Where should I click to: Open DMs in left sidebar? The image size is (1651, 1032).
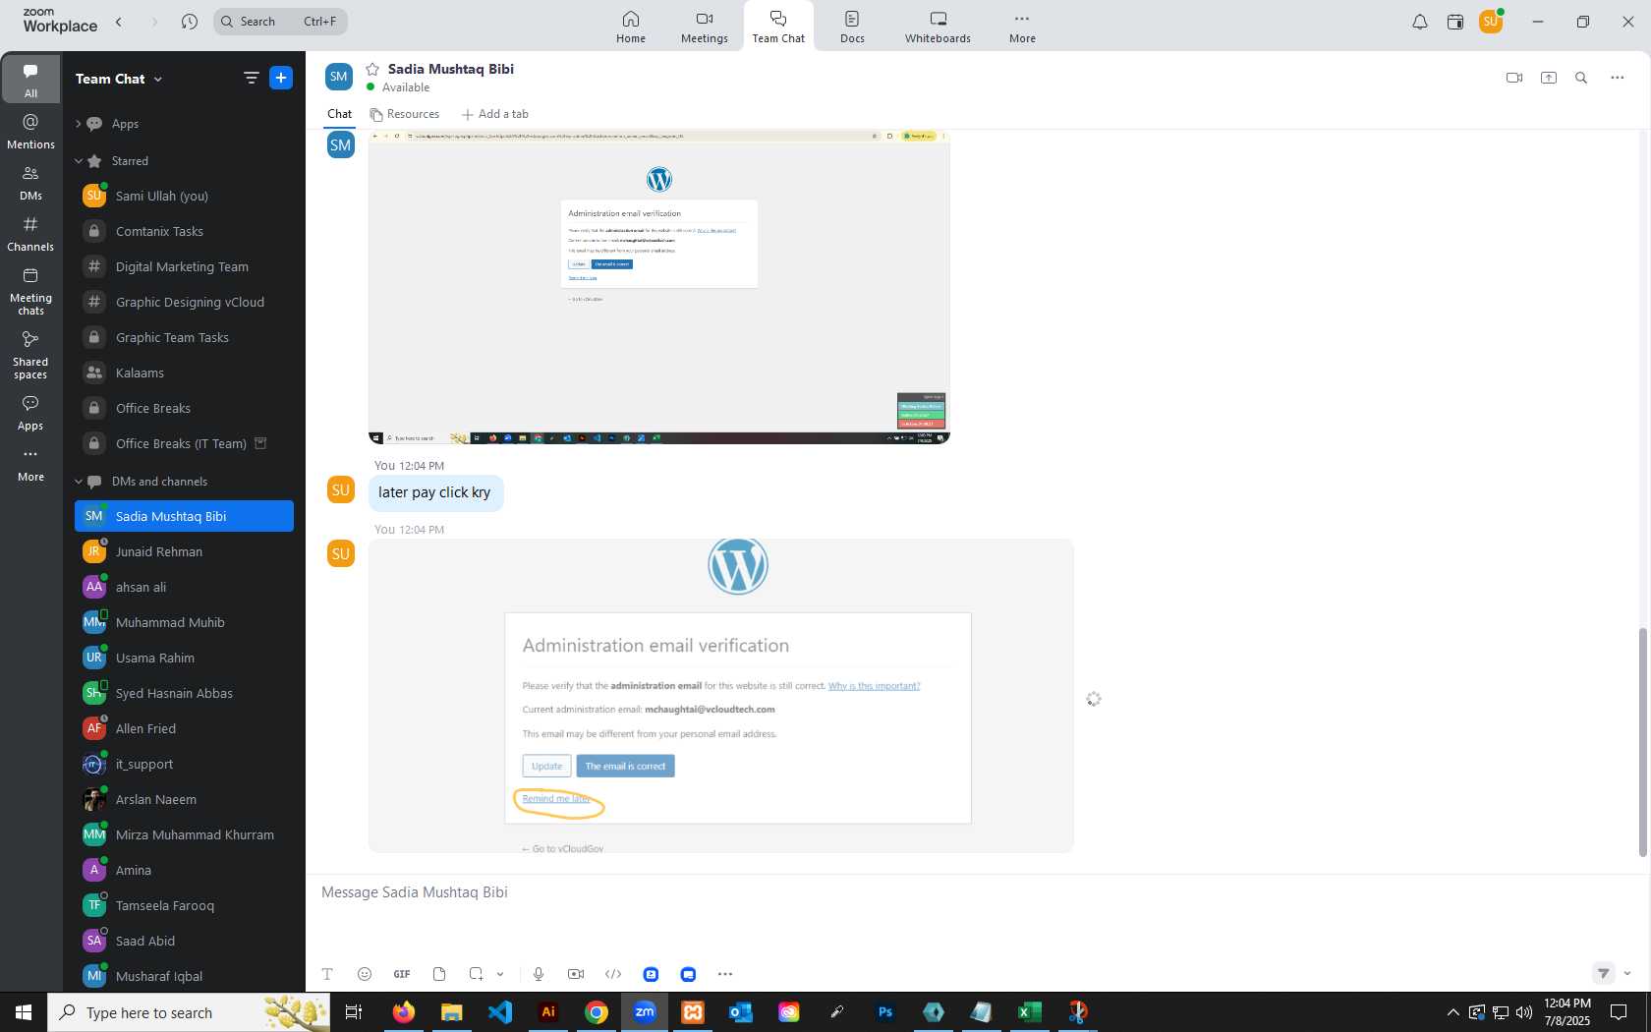tap(30, 183)
